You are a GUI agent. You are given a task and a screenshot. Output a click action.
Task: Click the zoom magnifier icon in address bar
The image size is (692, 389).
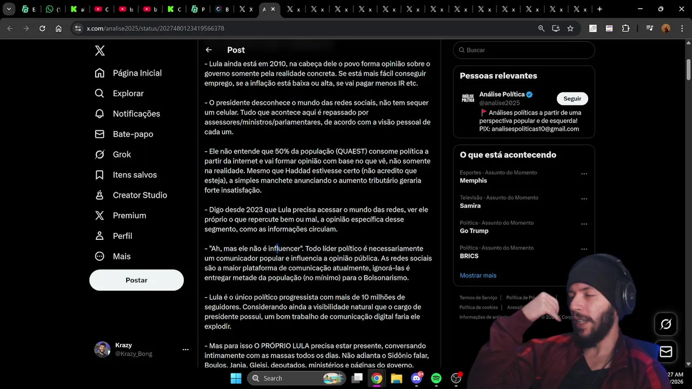tap(541, 28)
